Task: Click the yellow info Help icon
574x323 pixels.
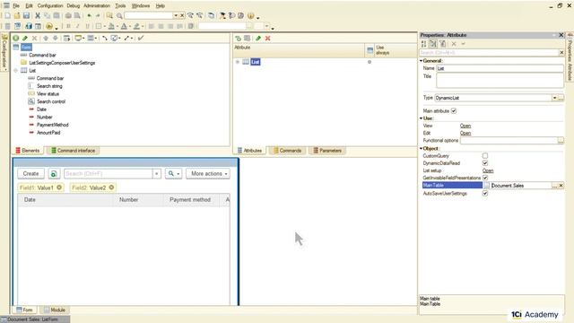Action: pos(251,15)
